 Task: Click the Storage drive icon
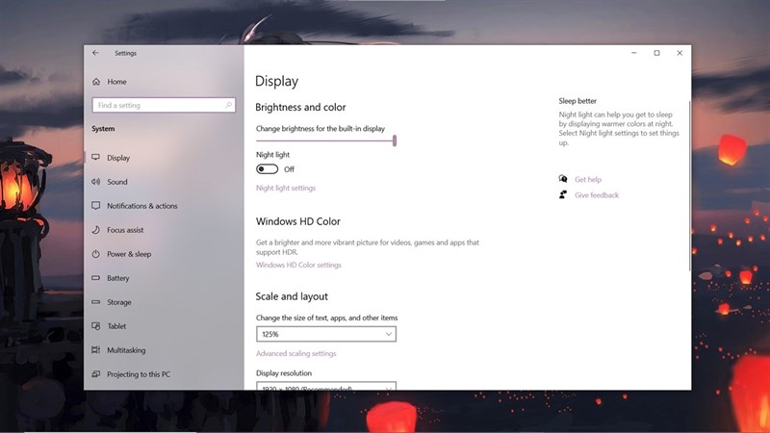[x=95, y=302]
